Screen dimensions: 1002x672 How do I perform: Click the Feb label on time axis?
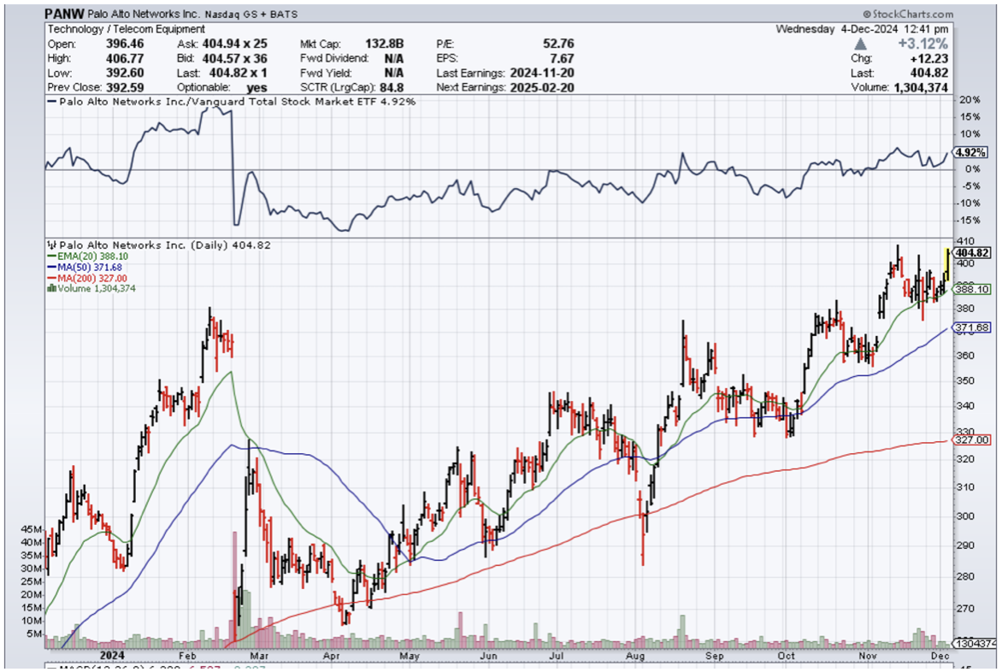(x=187, y=656)
